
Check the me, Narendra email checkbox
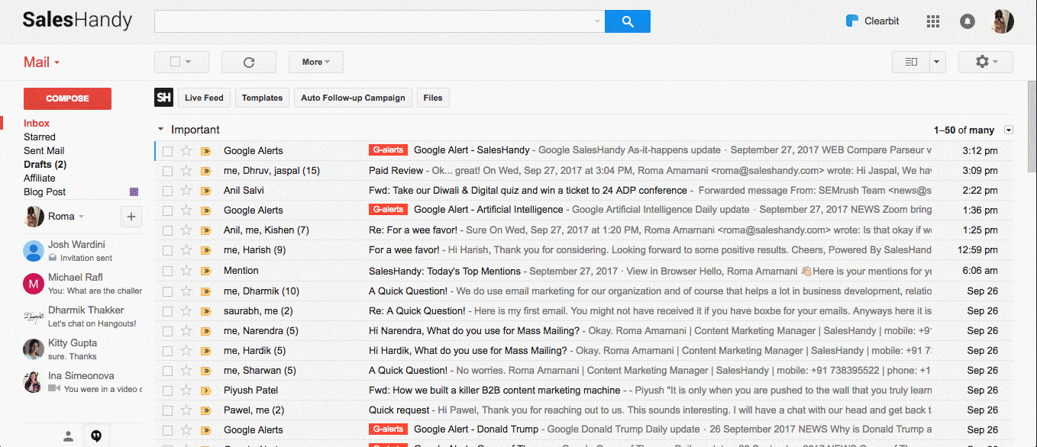coord(167,331)
